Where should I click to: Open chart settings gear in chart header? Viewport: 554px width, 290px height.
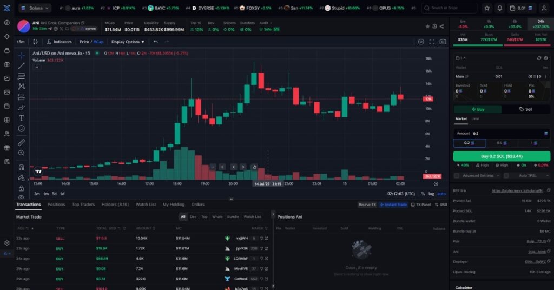point(421,42)
